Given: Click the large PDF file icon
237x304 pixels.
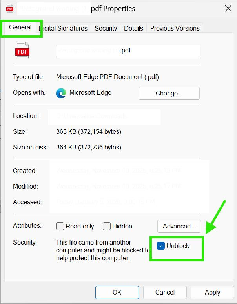Looking at the screenshot, I should 22,50.
